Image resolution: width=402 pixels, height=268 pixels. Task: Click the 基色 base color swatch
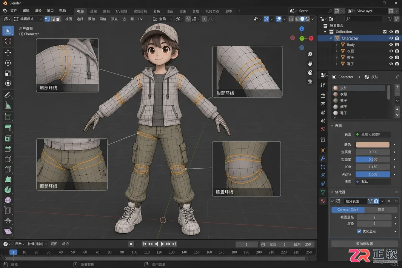tap(373, 145)
